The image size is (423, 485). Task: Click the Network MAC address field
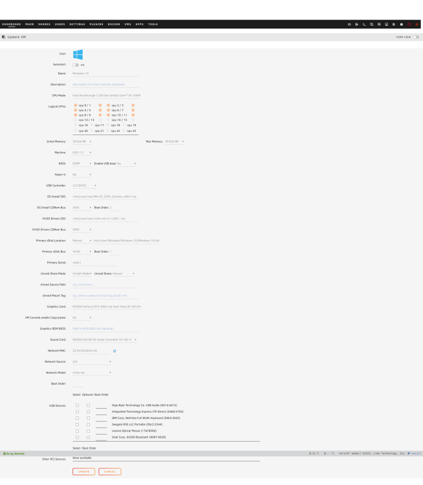coord(91,350)
